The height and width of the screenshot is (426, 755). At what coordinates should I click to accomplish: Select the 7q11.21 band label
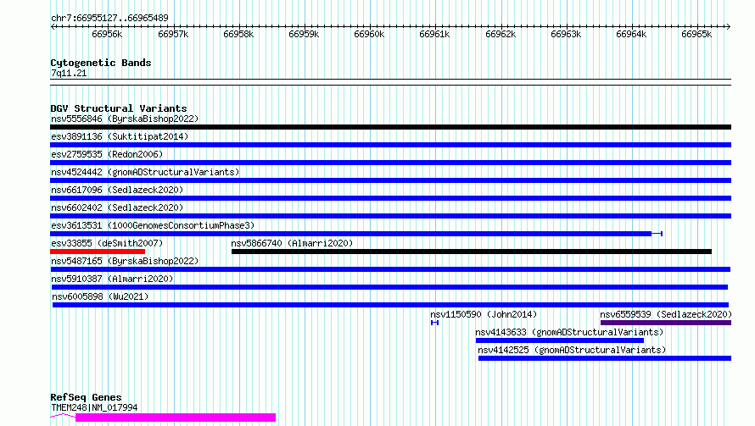pyautogui.click(x=69, y=73)
